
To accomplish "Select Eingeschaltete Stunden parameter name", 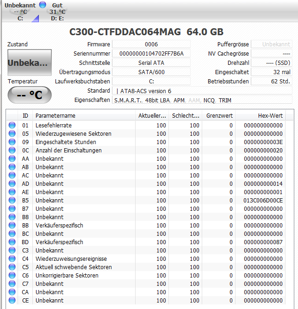I will [66, 142].
